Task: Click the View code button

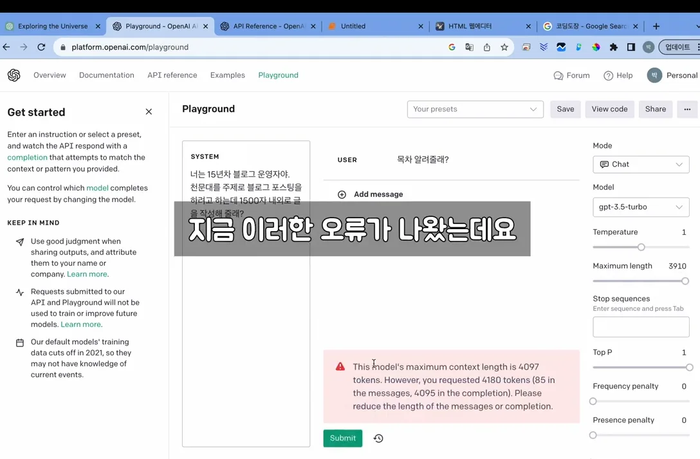Action: 609,109
